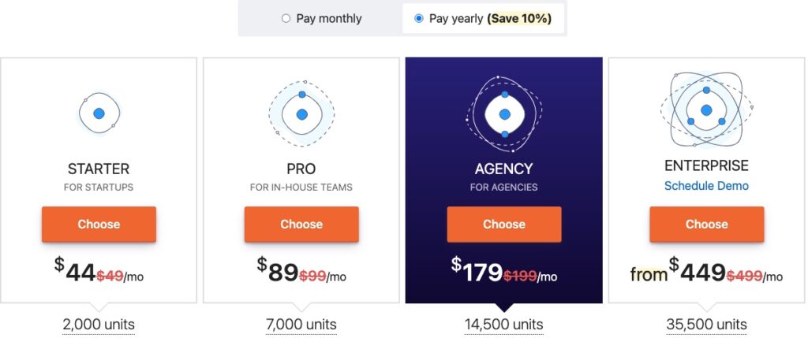
Task: Click the Starter plan atom icon
Action: click(99, 113)
